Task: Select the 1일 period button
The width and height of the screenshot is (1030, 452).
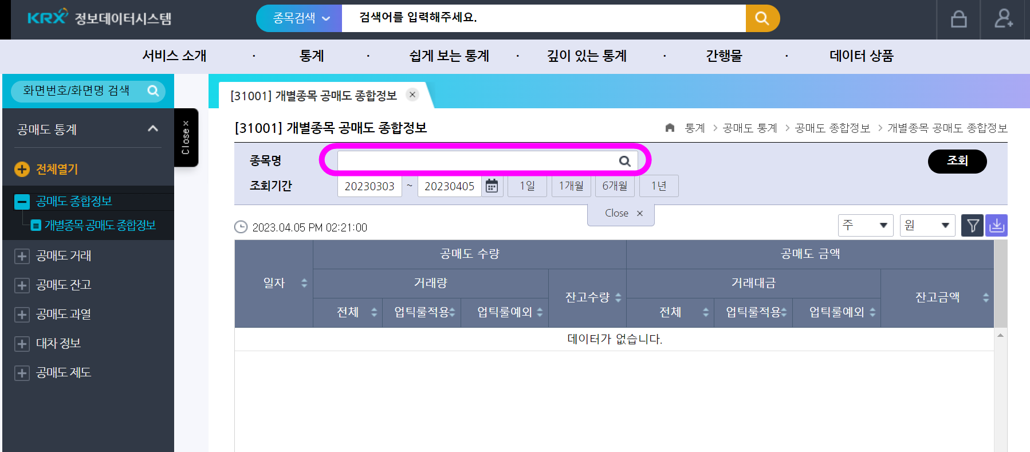Action: 527,186
